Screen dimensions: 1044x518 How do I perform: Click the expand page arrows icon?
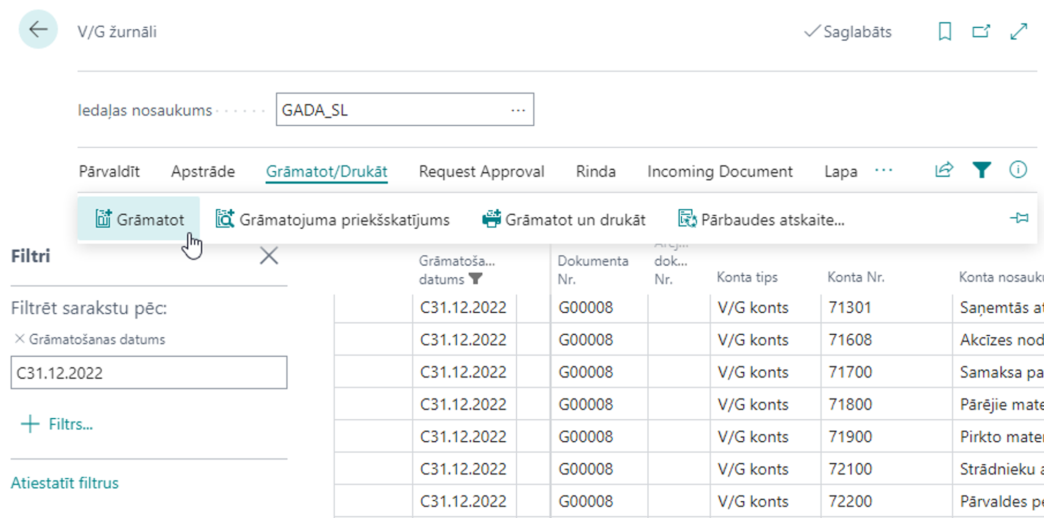pyautogui.click(x=1018, y=32)
